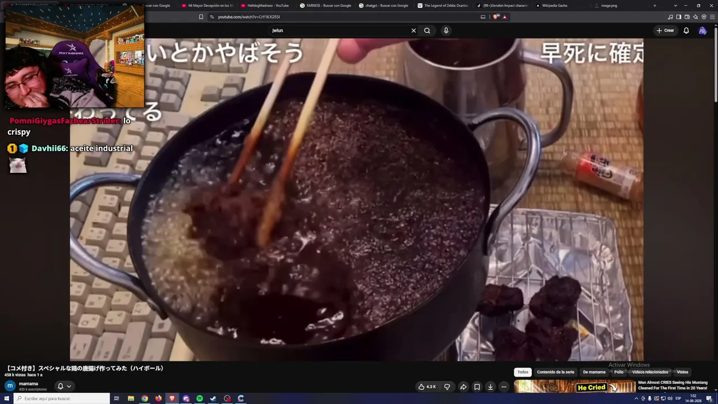Click the browser address bar URL
This screenshot has height=404, width=718.
249,17
